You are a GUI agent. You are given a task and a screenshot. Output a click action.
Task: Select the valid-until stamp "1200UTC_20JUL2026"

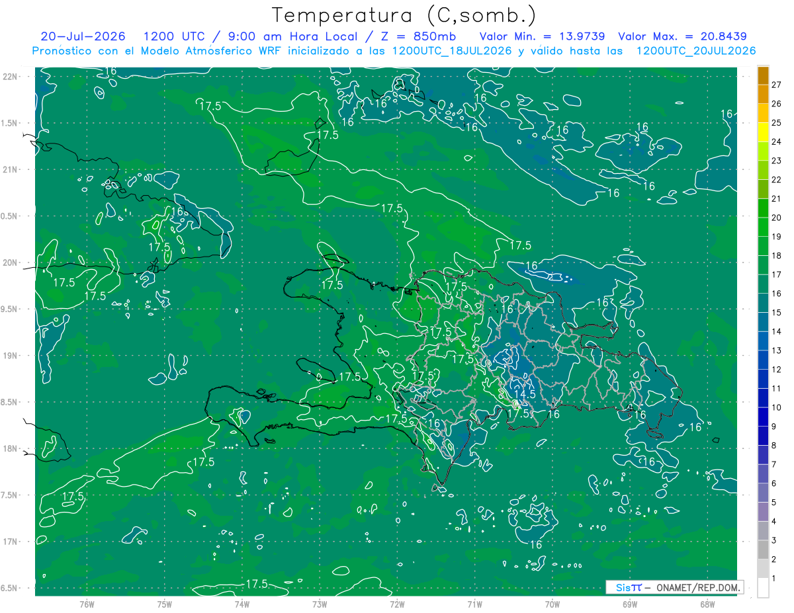click(x=696, y=51)
